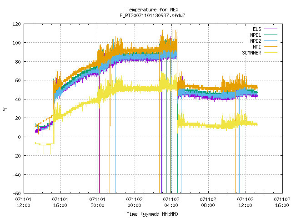
Task: Click the chart title 'Temperature for MEX'
Action: tap(153, 10)
